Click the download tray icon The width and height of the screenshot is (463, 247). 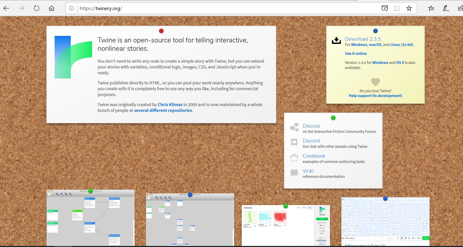pos(336,41)
